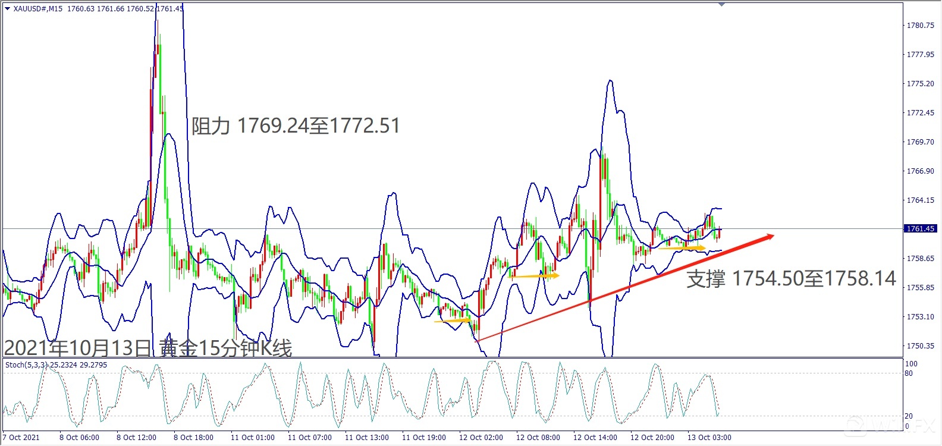The width and height of the screenshot is (942, 446).
Task: Click the 8 Oct 12:00 time label
Action: 136,438
